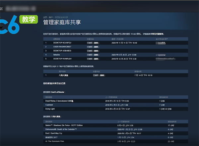Image resolution: width=199 pixels, height=146 pixels.
Task: Click the Cuphead game row
Action: tap(115, 105)
